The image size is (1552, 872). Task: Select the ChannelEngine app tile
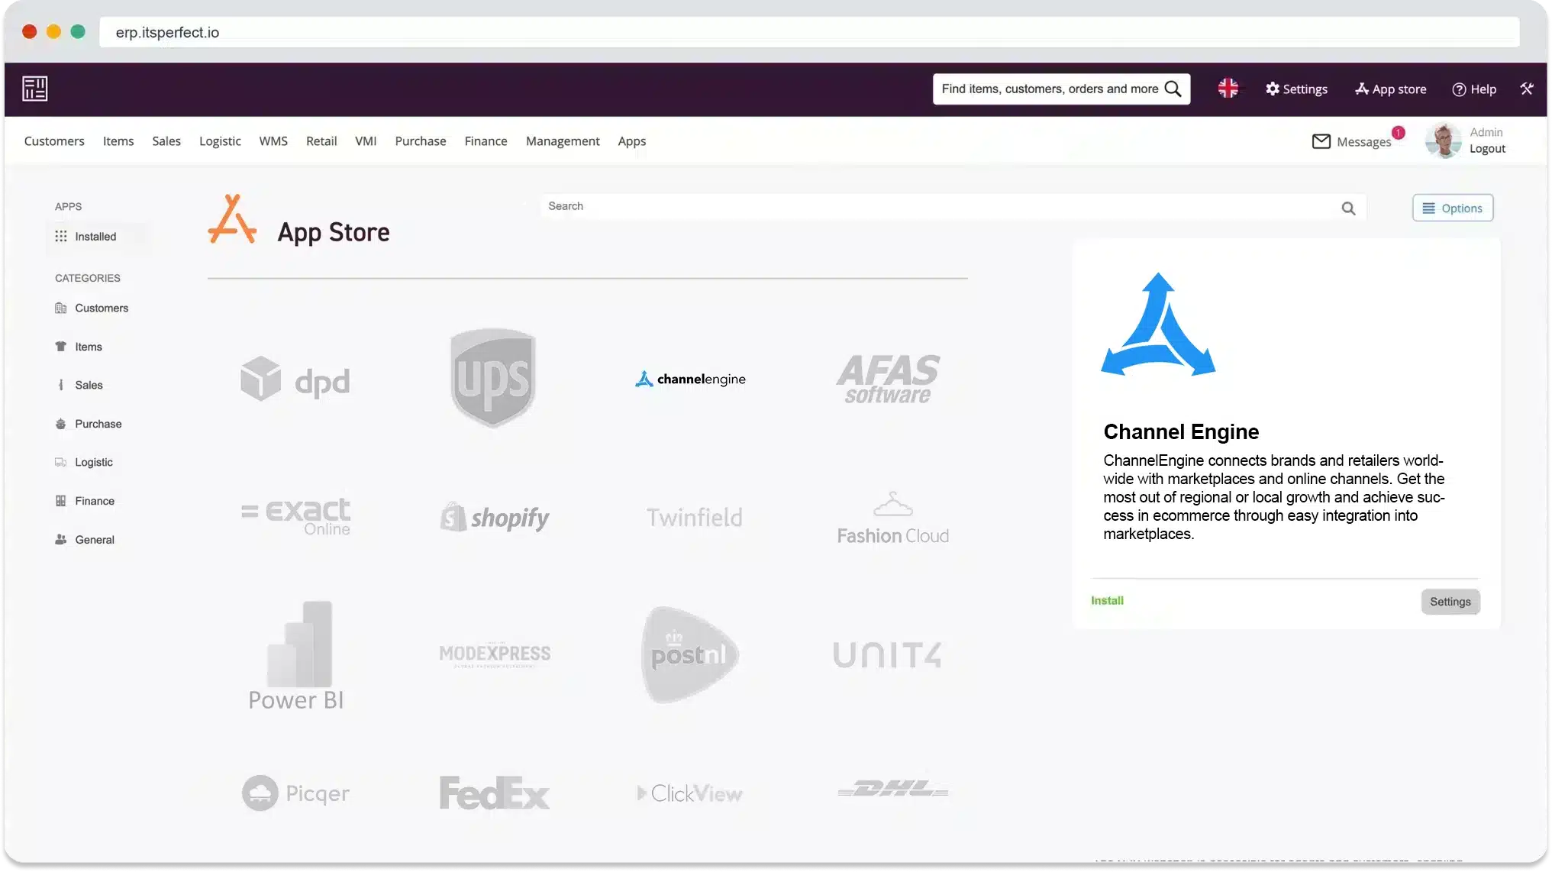click(690, 379)
